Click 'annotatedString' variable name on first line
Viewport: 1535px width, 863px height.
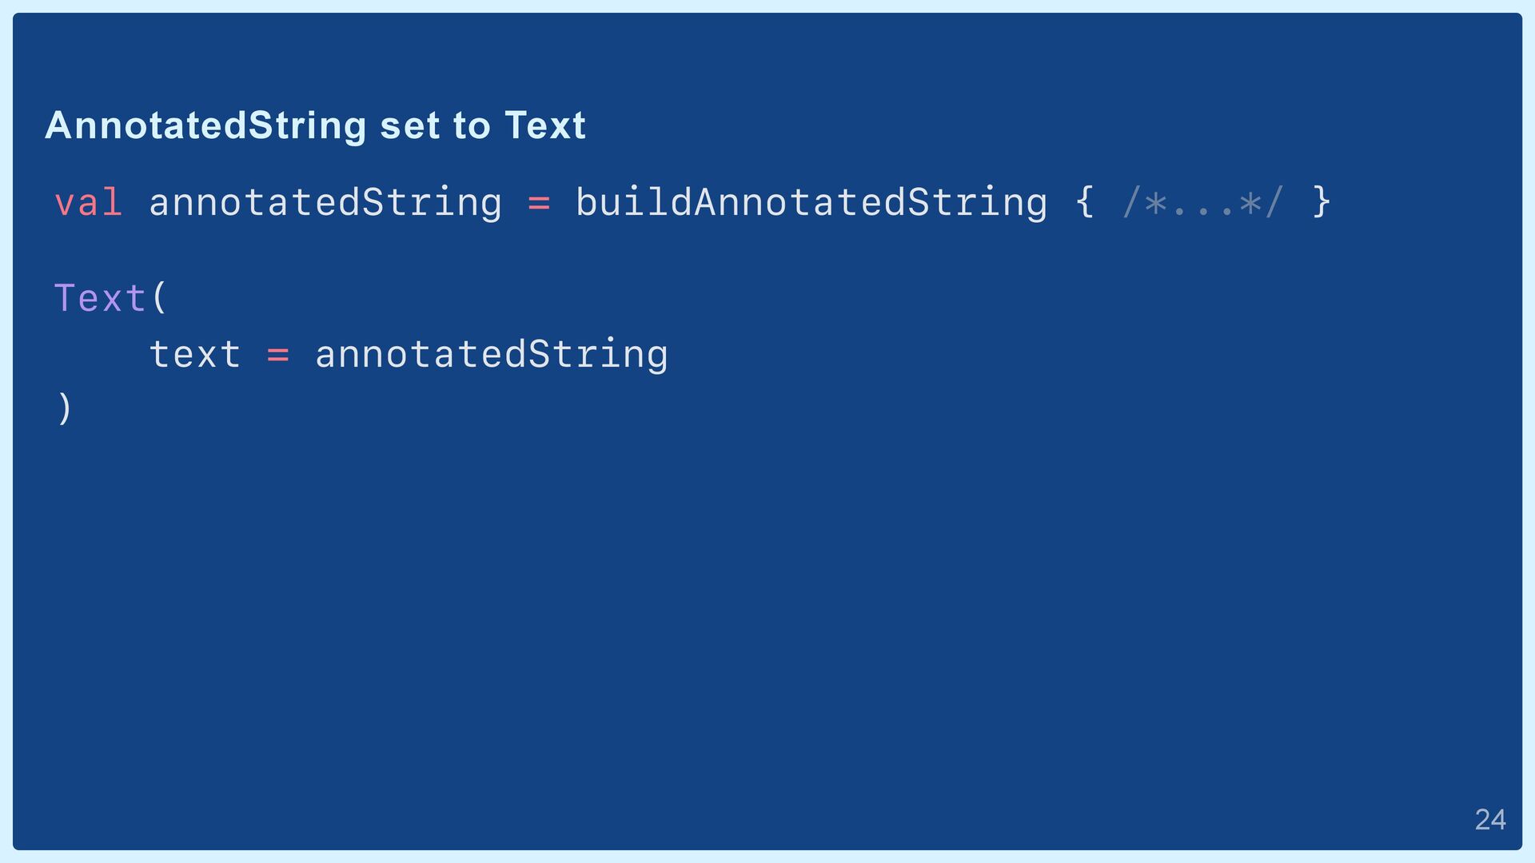325,203
